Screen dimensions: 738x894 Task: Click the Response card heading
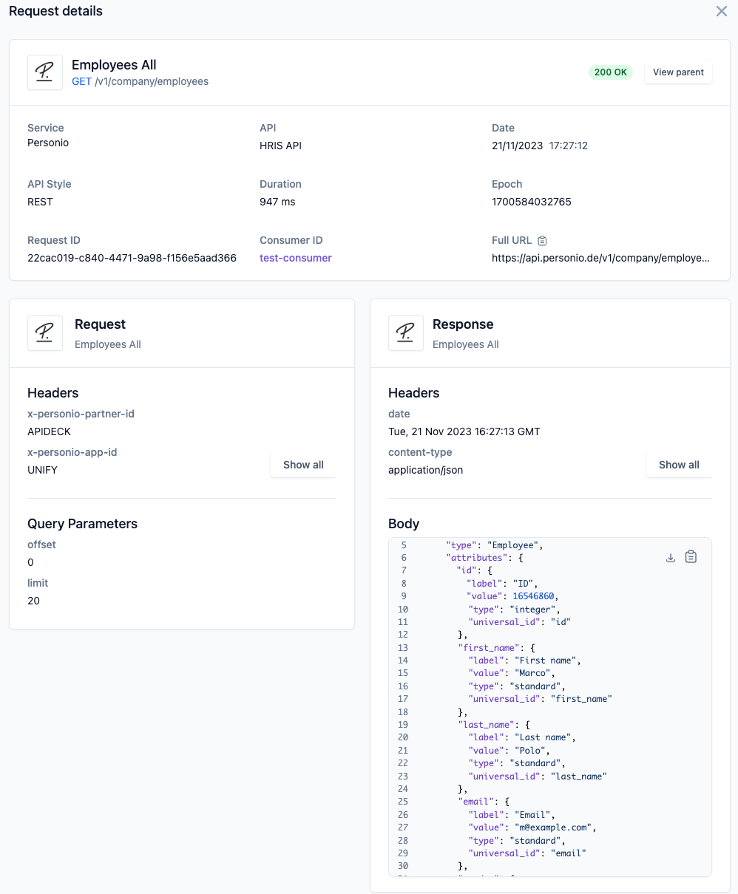tap(463, 324)
